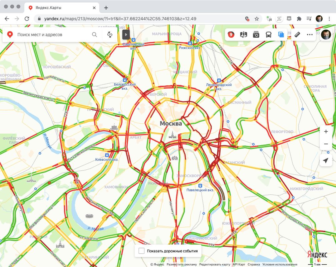Toggle traffic level 9 indicator

click(x=231, y=35)
